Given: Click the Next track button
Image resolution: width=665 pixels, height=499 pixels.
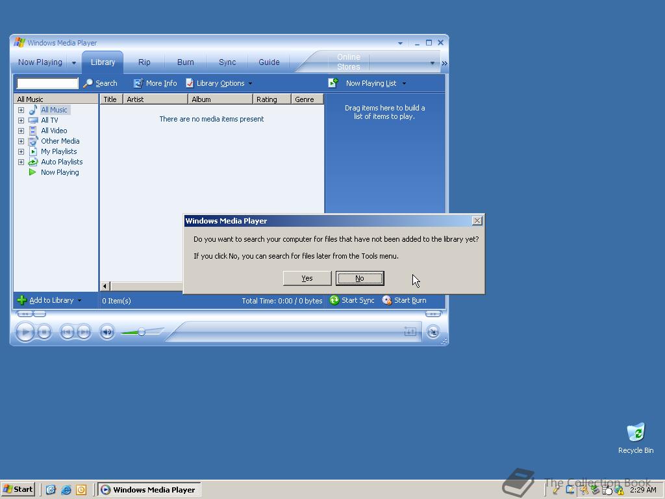Looking at the screenshot, I should click(x=84, y=331).
